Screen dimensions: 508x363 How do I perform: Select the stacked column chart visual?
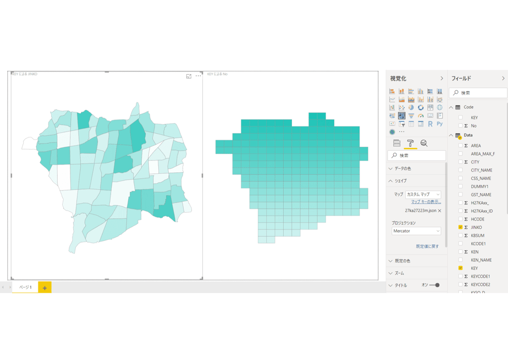pos(401,91)
